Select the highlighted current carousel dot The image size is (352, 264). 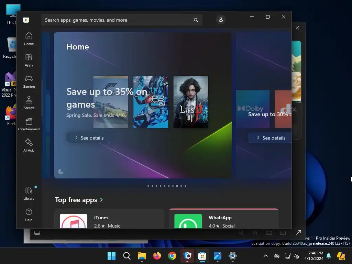(x=177, y=186)
